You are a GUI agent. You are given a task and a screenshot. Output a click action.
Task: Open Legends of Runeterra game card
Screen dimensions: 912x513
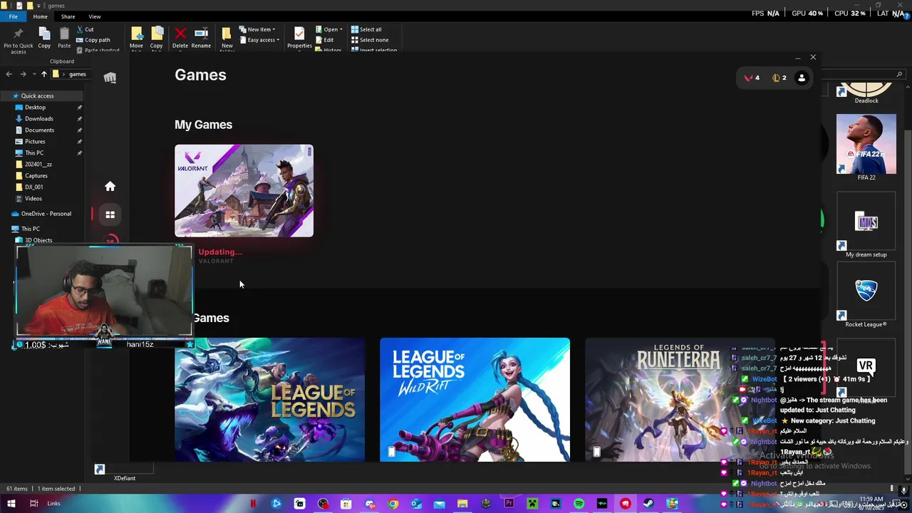coord(680,400)
